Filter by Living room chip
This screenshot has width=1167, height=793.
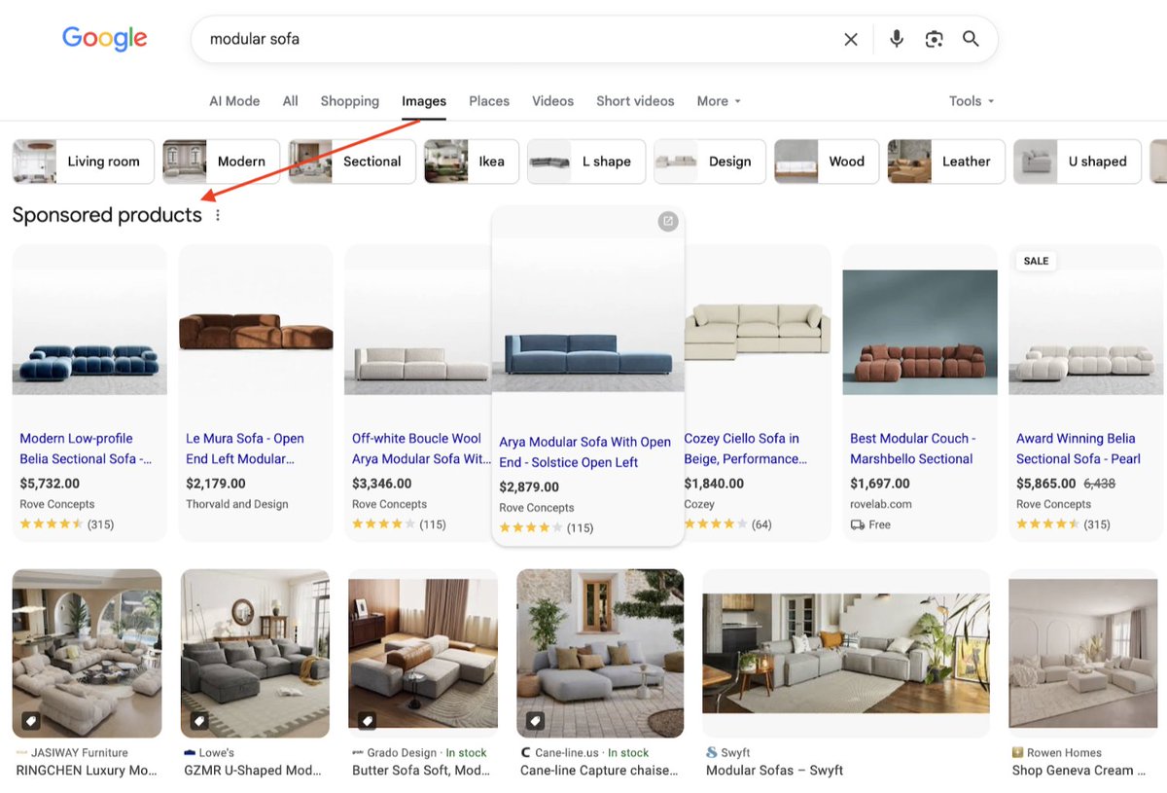(84, 162)
